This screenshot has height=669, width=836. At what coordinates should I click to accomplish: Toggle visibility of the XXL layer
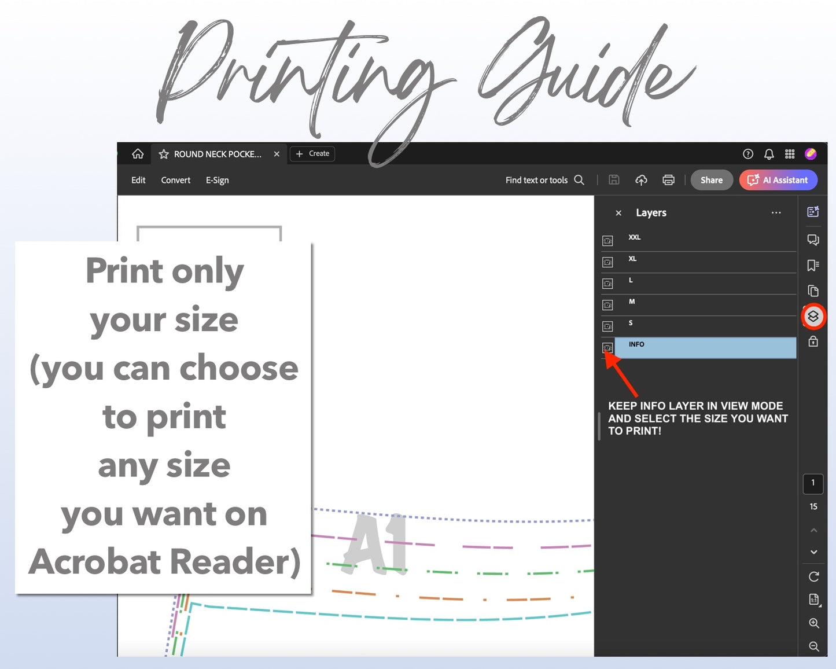607,241
